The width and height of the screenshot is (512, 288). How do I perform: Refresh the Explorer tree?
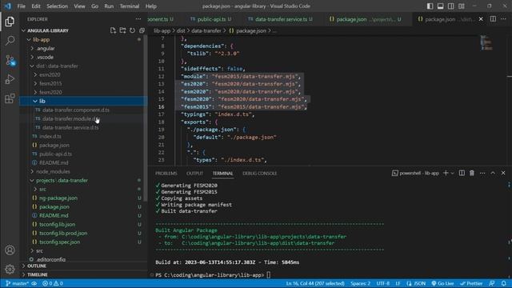[x=132, y=30]
